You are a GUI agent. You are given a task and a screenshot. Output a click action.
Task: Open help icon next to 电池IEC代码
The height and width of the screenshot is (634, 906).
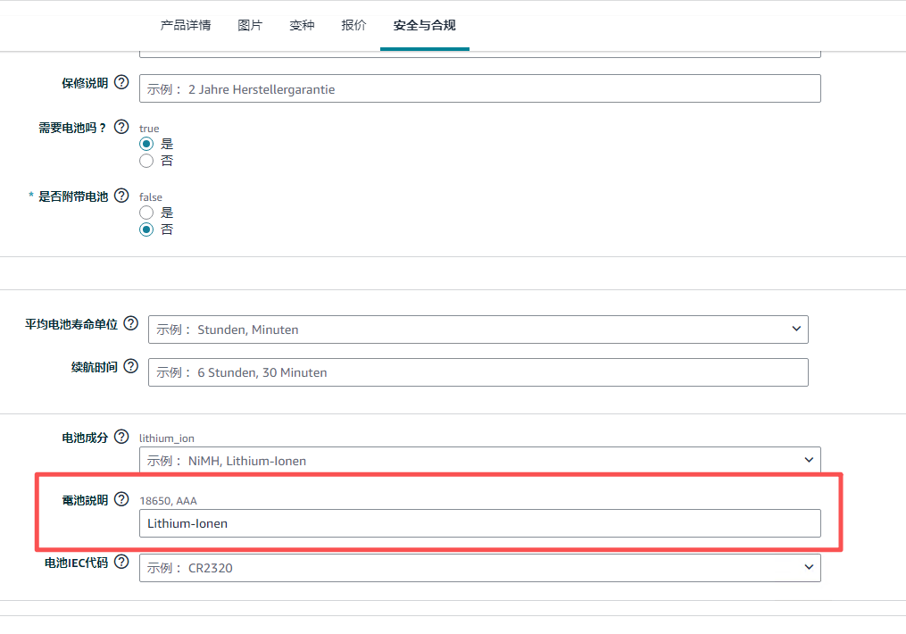click(121, 561)
